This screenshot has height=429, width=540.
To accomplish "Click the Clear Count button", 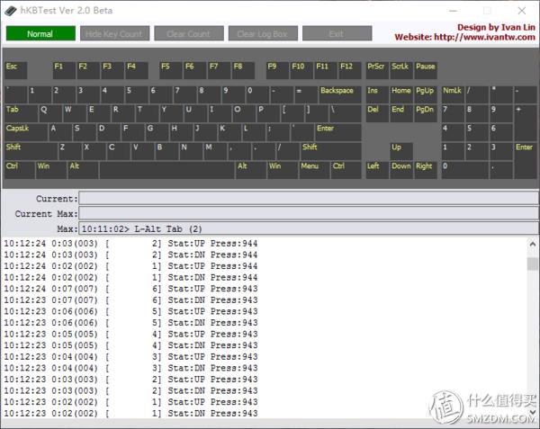I will [189, 33].
